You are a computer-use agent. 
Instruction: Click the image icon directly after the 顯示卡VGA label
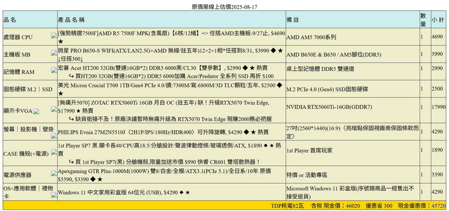click(36, 112)
